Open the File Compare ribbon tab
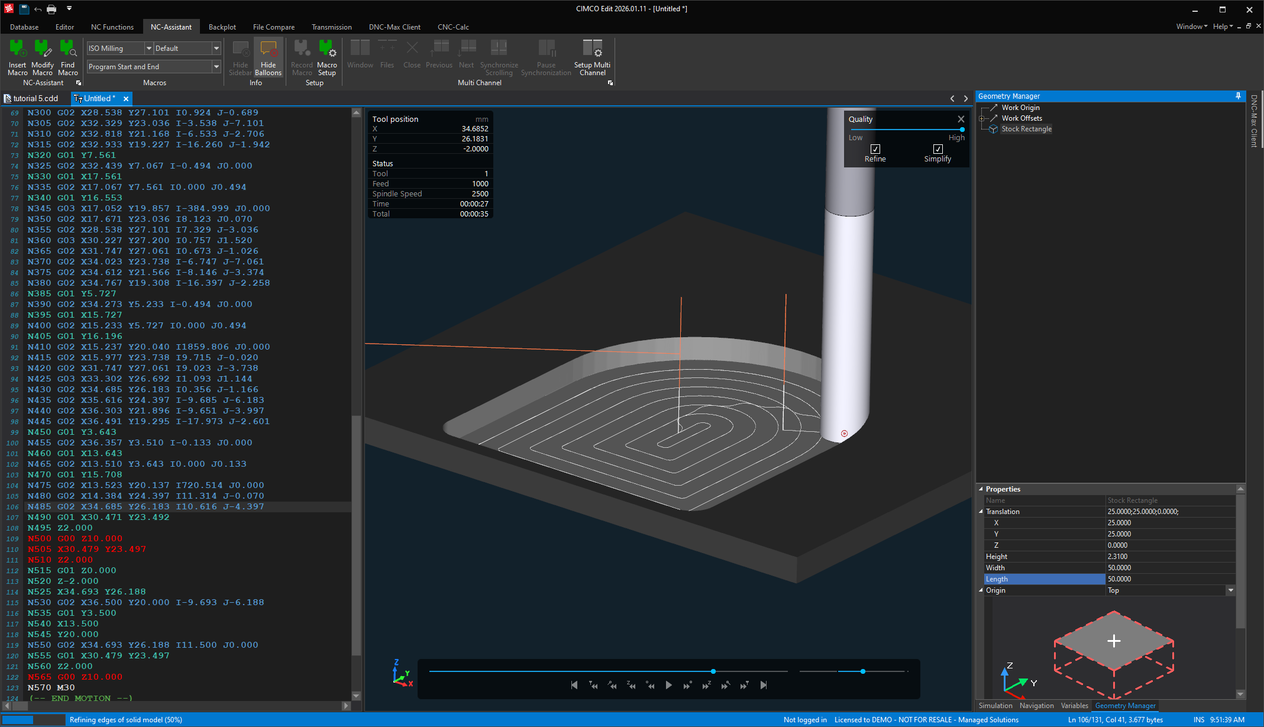 274,27
